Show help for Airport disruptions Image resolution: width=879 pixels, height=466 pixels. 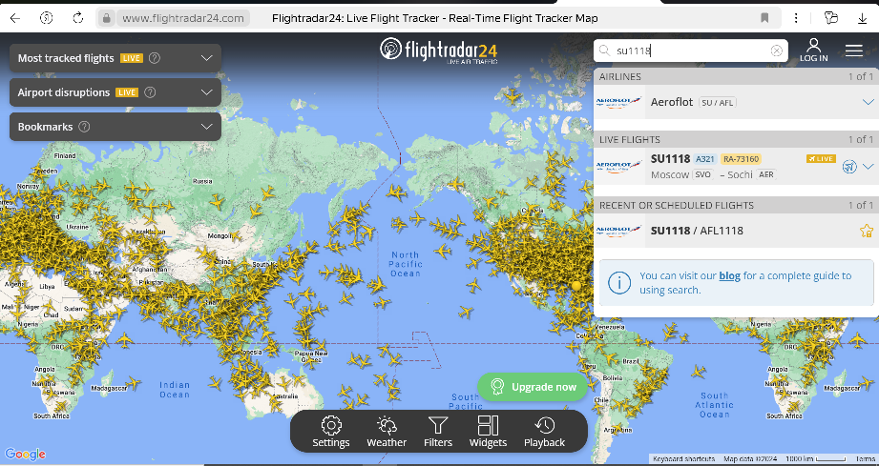pyautogui.click(x=150, y=92)
